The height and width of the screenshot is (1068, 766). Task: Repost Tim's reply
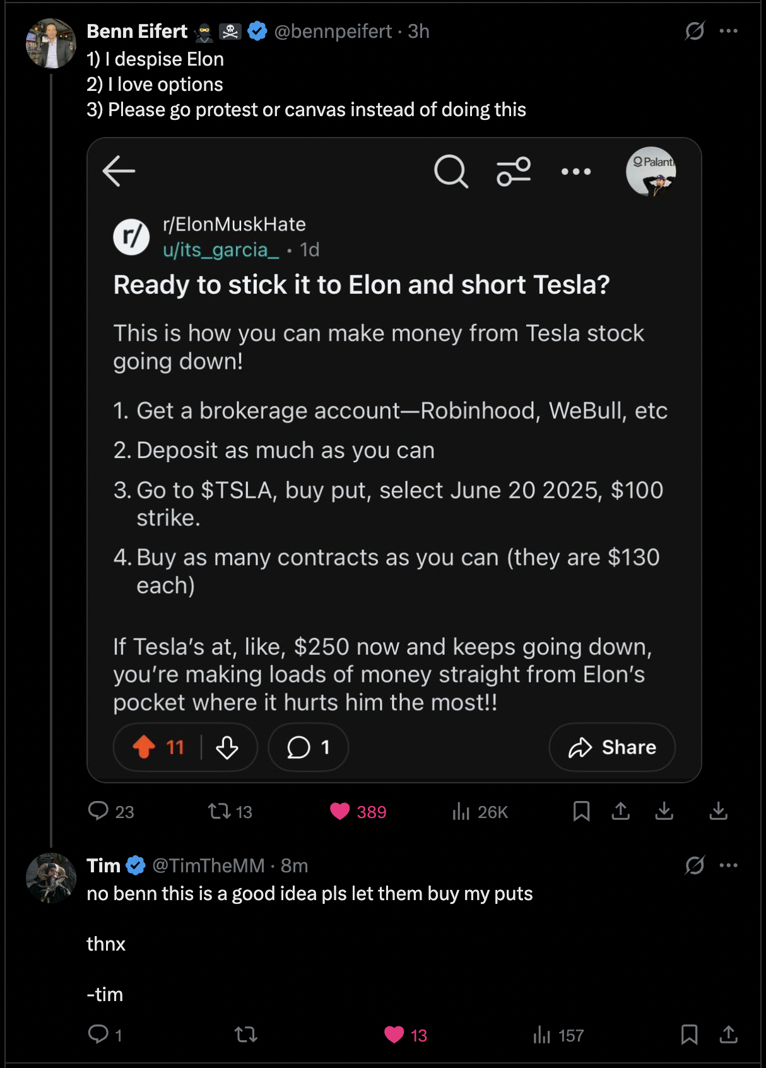click(x=245, y=1035)
